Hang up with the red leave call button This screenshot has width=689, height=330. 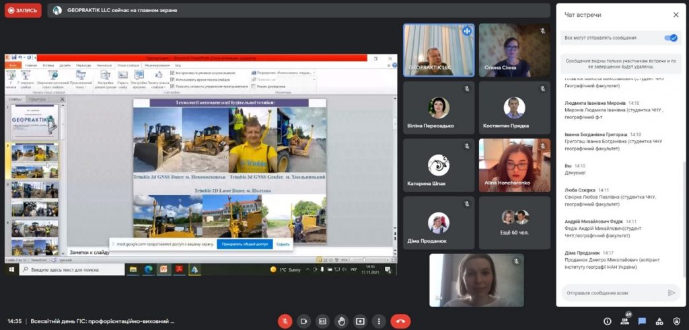400,321
